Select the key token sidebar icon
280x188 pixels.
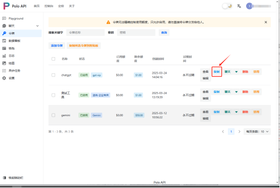point(4,33)
